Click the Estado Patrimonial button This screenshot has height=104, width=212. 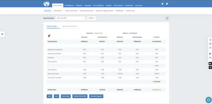(x=80, y=96)
